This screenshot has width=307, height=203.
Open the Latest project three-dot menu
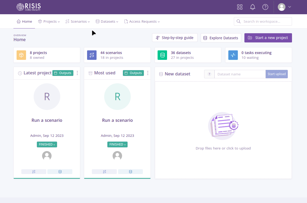[x=77, y=73]
